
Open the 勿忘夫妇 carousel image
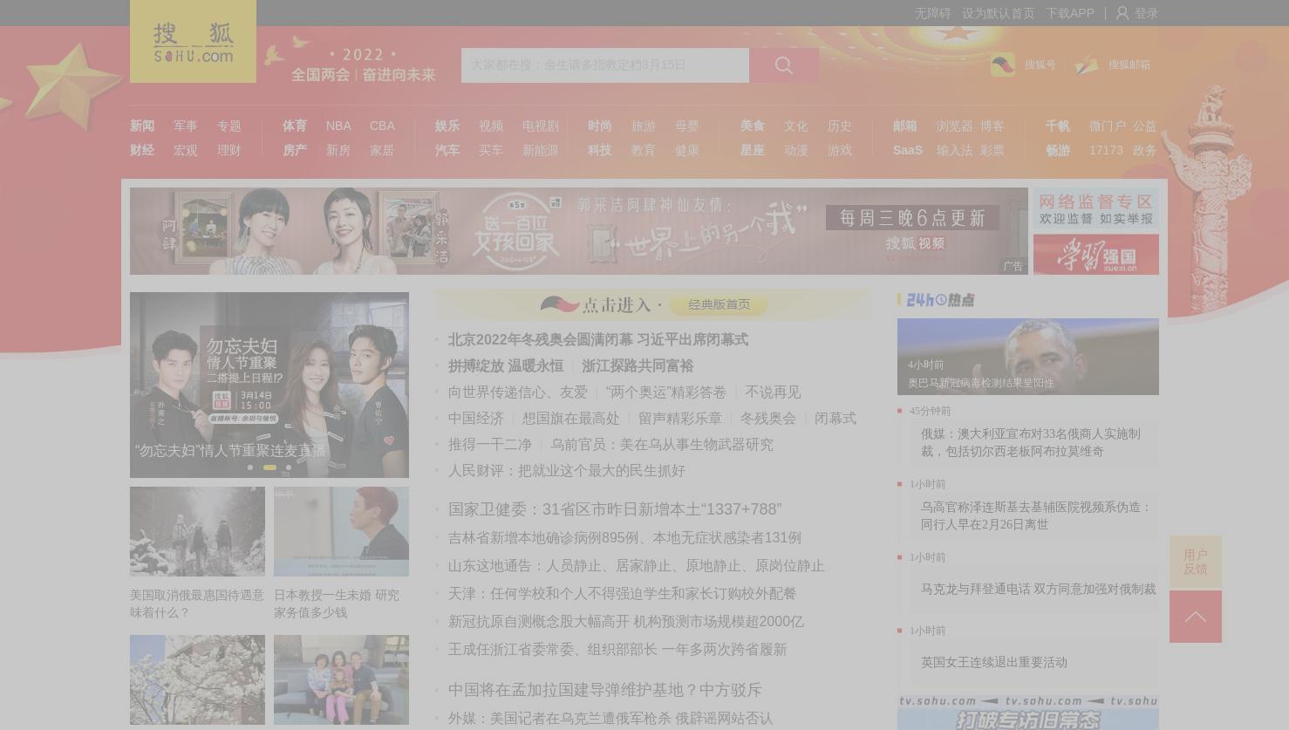coord(269,385)
